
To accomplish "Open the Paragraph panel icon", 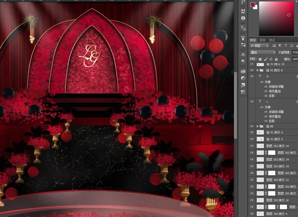I will (x=243, y=61).
